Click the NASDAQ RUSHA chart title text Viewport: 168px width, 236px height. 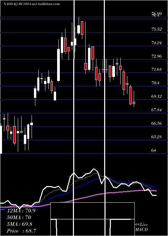tap(31, 4)
